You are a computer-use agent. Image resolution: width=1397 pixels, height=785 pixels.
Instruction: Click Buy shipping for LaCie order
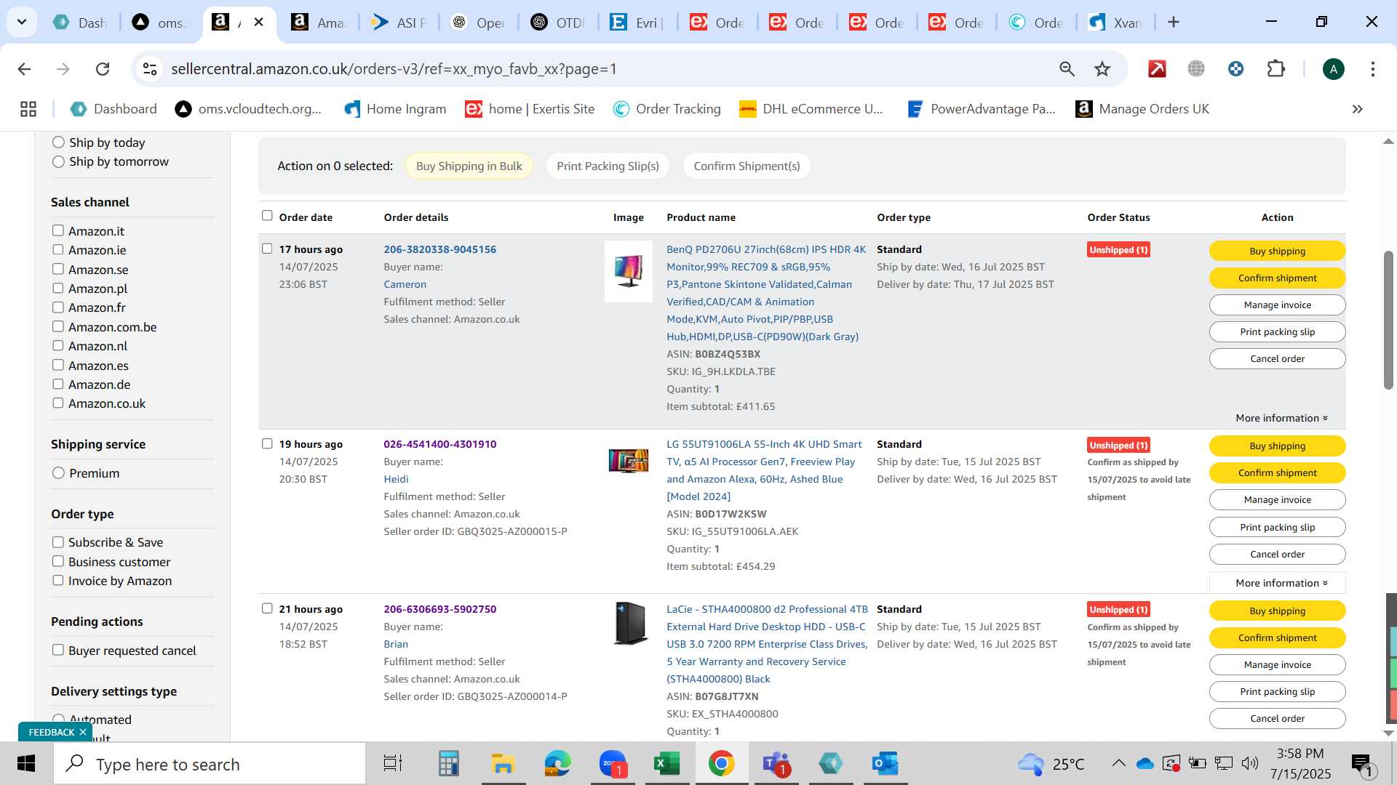pos(1277,611)
